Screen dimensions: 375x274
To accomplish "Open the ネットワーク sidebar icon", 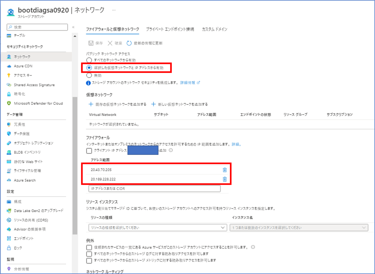I will tap(9, 57).
